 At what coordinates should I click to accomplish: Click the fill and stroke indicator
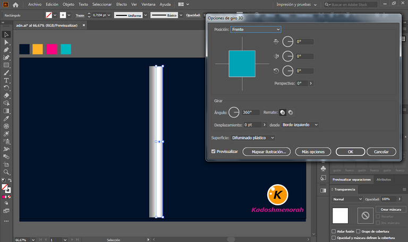click(6, 188)
